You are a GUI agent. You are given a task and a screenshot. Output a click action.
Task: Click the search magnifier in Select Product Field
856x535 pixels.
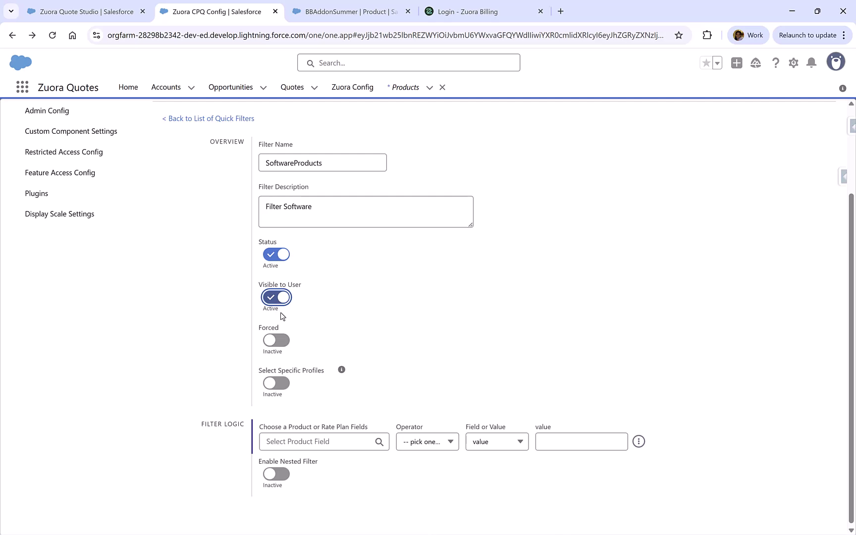tap(379, 441)
